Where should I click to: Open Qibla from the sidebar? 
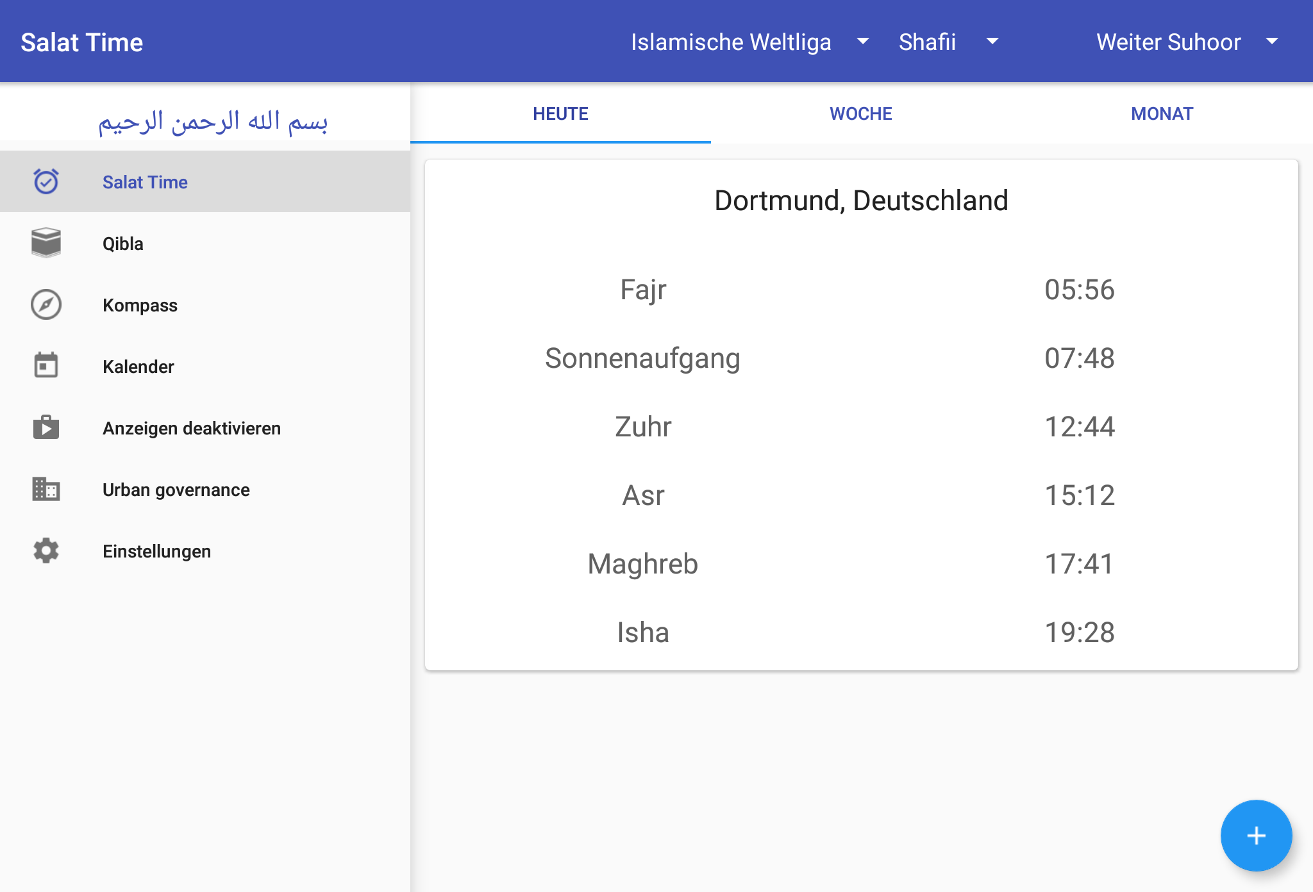123,244
